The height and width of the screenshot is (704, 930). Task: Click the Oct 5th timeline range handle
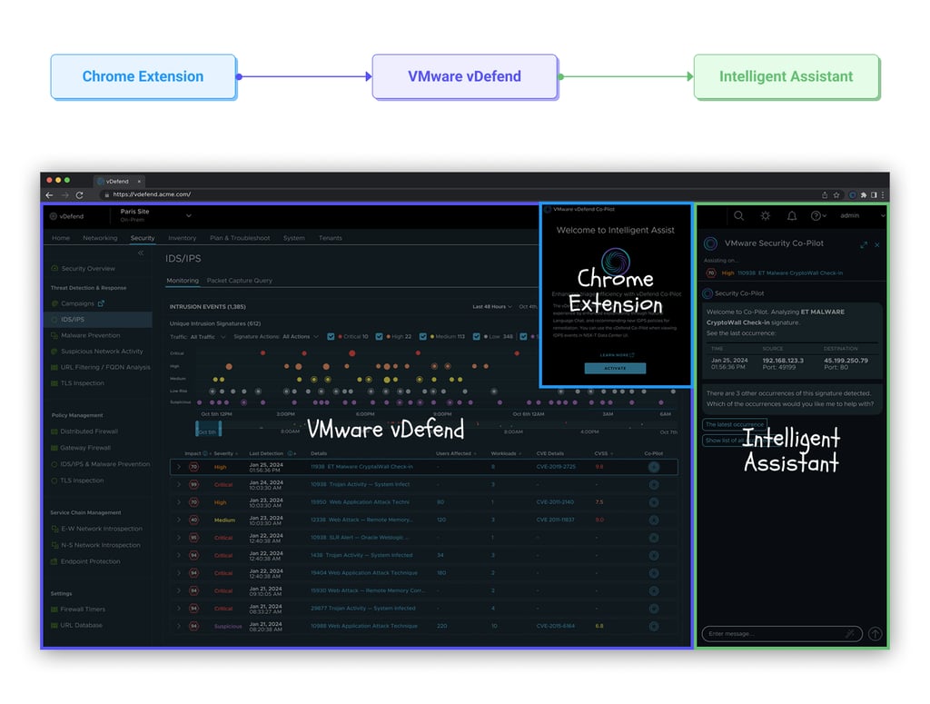208,429
